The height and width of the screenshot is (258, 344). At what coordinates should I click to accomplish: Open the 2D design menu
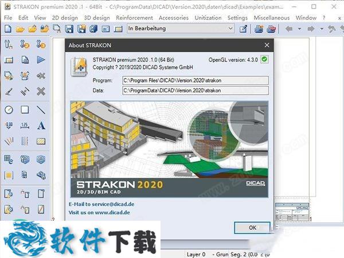(65, 18)
